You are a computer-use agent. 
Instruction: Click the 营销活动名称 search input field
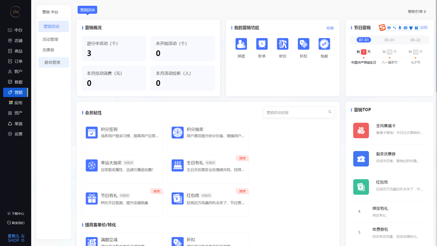click(296, 112)
